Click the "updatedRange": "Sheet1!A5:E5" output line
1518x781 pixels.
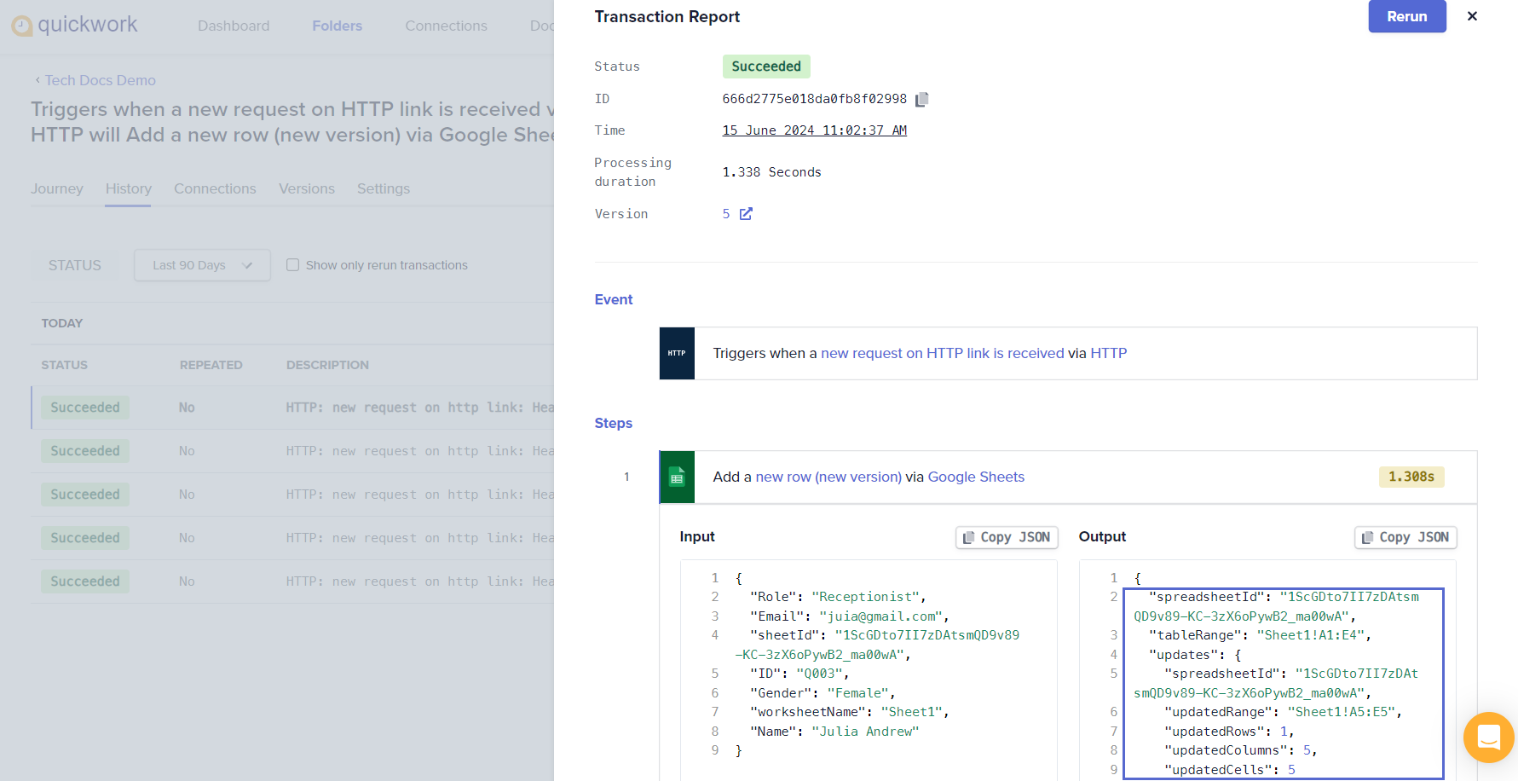[x=1283, y=712]
